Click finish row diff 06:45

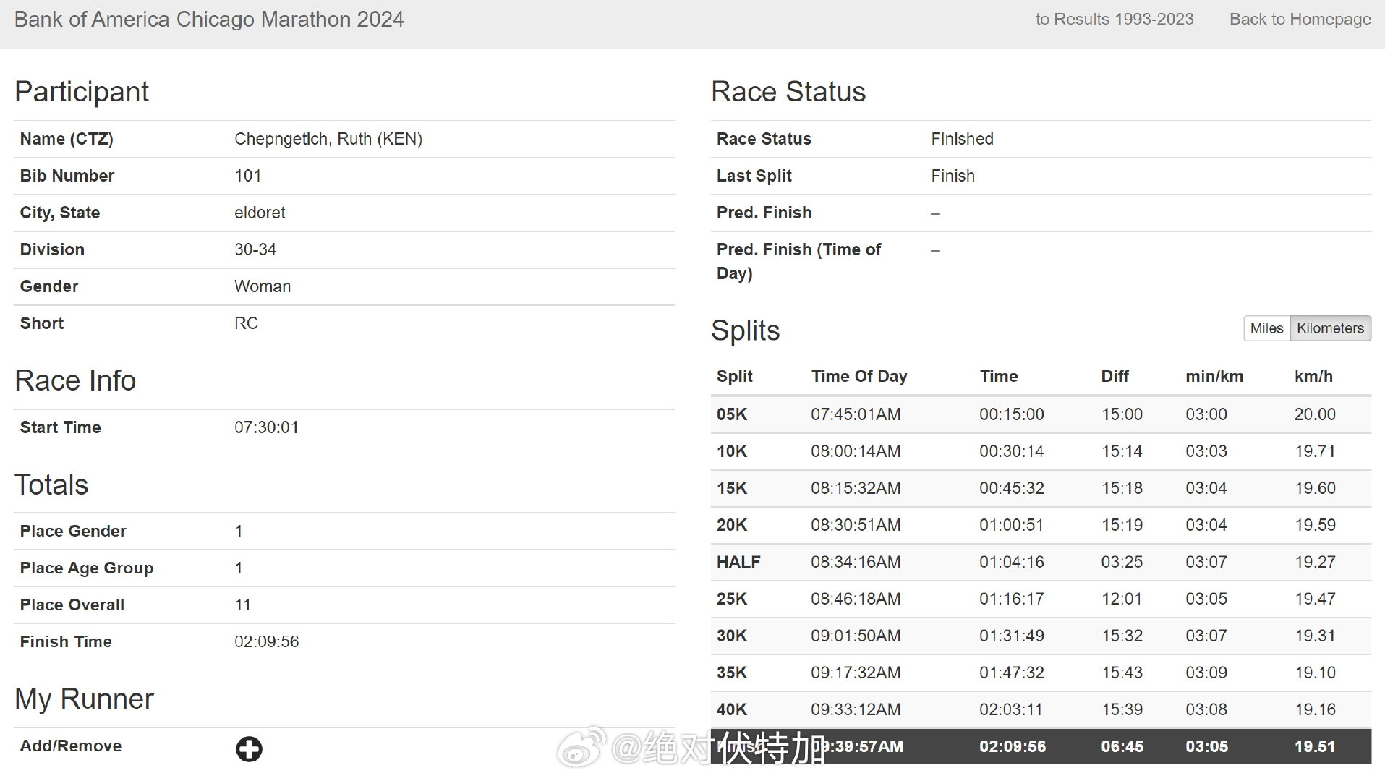pos(1122,746)
